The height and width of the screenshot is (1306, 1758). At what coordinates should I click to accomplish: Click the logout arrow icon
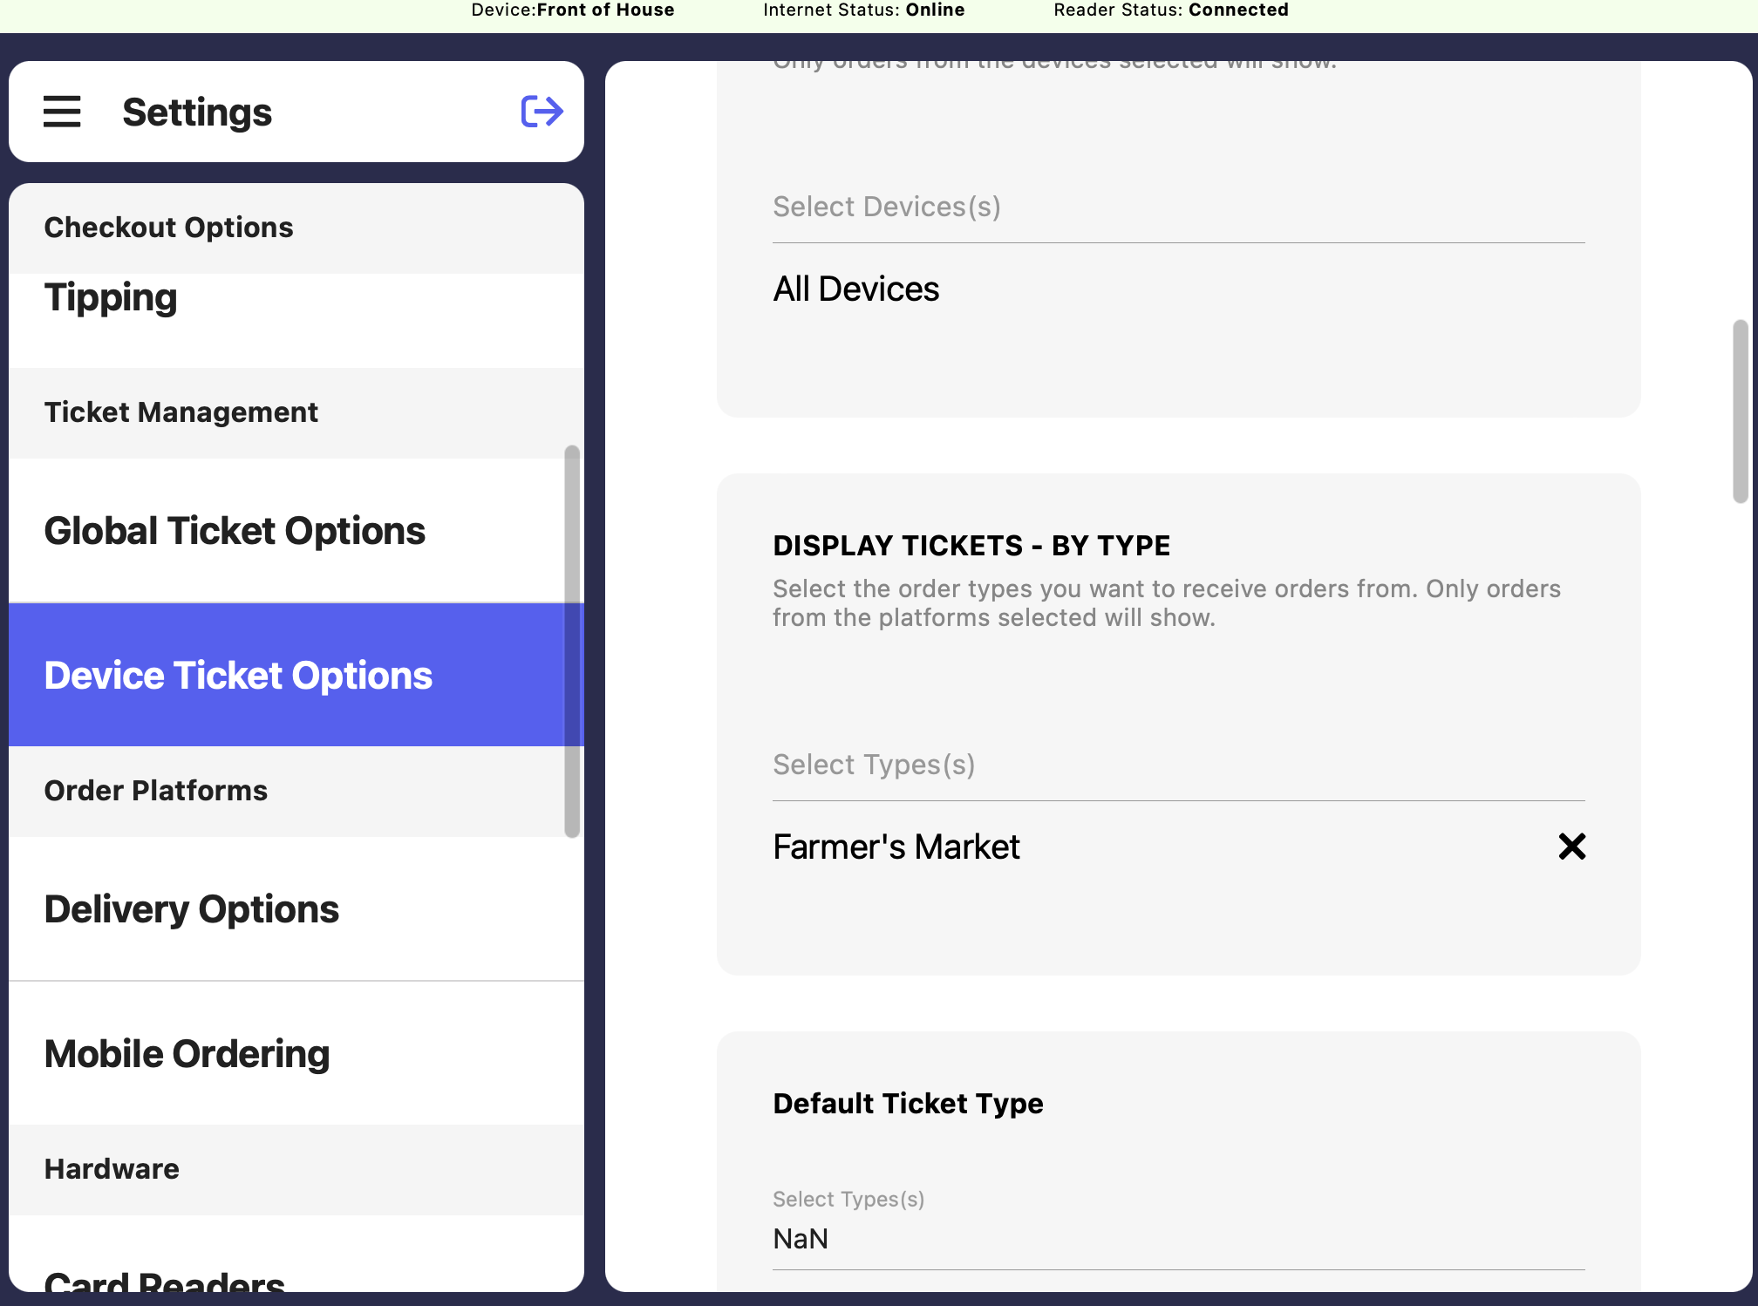[x=542, y=112]
